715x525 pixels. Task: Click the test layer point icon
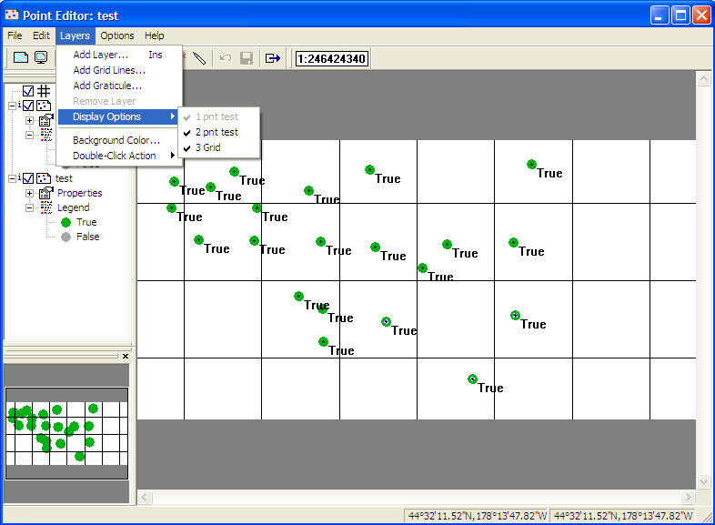(x=44, y=178)
